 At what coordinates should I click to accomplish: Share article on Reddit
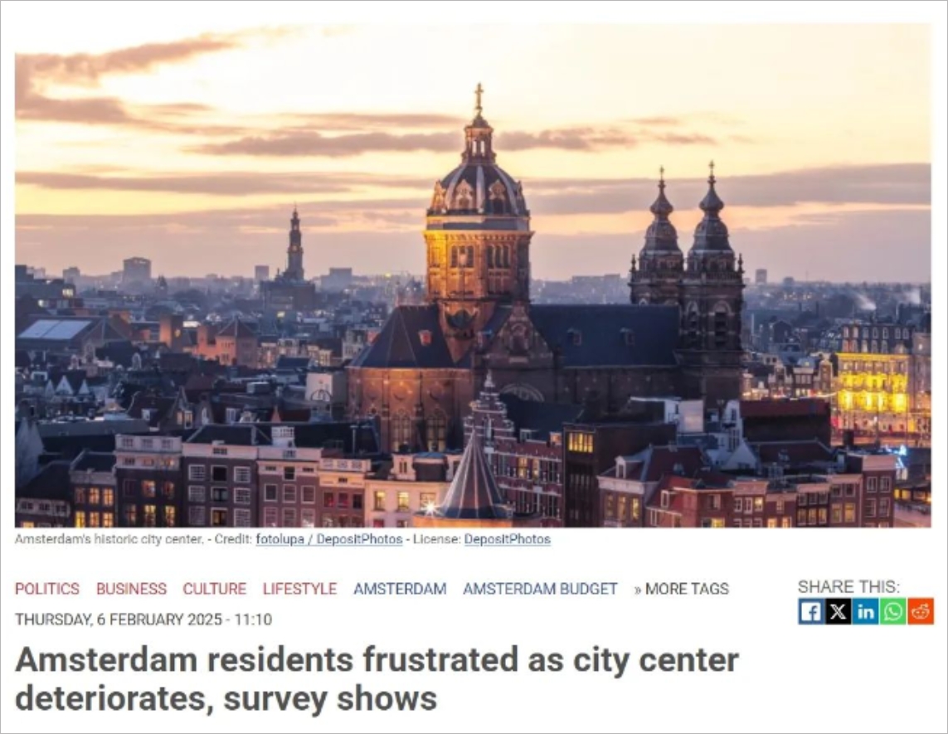click(920, 611)
